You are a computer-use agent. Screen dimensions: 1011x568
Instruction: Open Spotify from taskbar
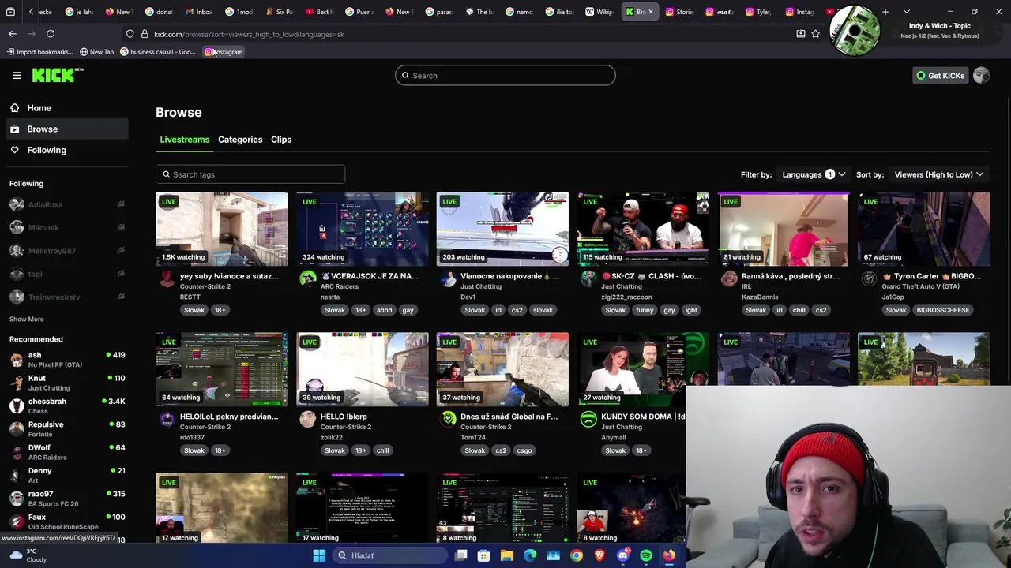(x=646, y=555)
